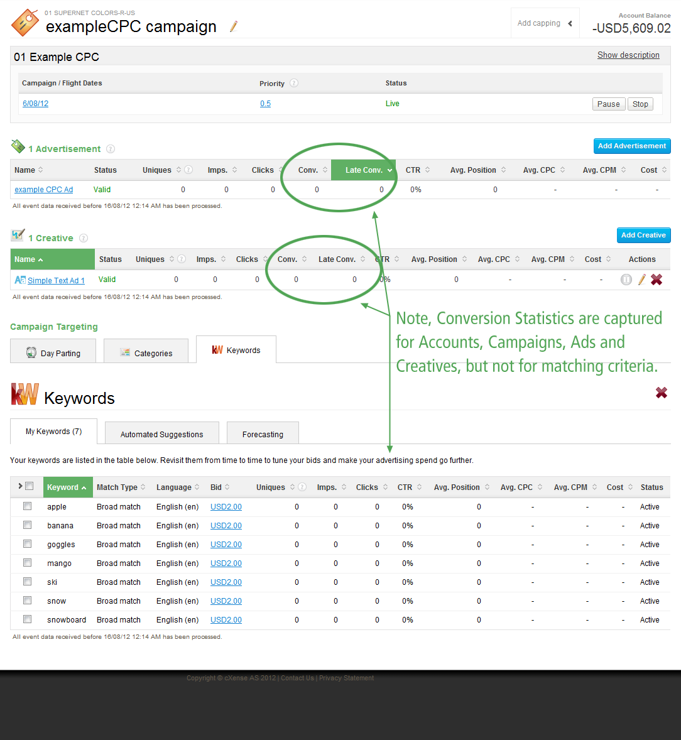The width and height of the screenshot is (681, 740).
Task: Expand bulk actions arrow beside select-all
Action: click(x=20, y=486)
